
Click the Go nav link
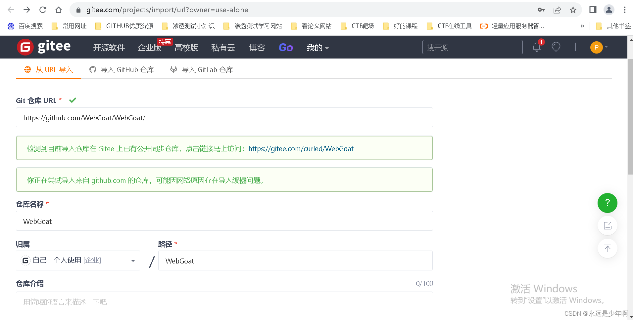[x=286, y=48]
